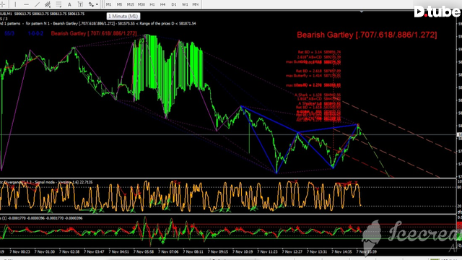Switch chart to H4 timeframe
This screenshot has height=260, width=462.
162,4
